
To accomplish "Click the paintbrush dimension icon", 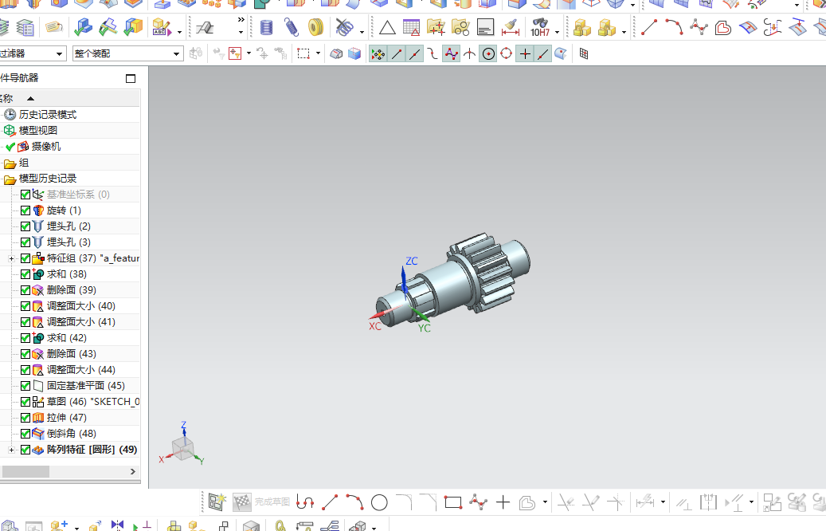I will (510, 27).
